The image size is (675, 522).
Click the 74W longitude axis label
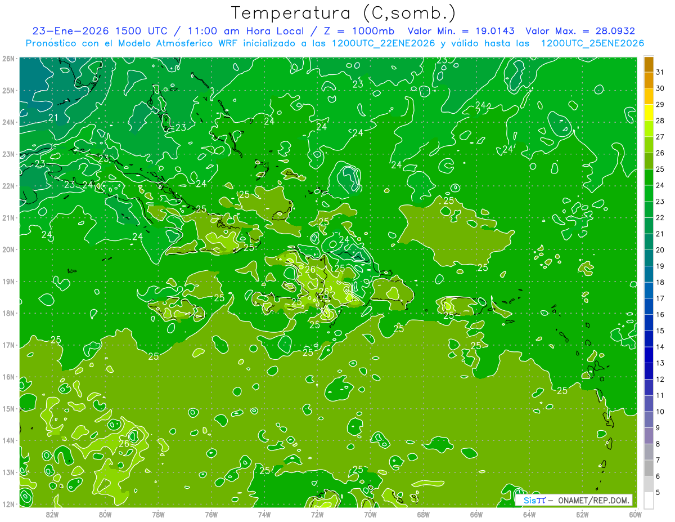coord(264,514)
